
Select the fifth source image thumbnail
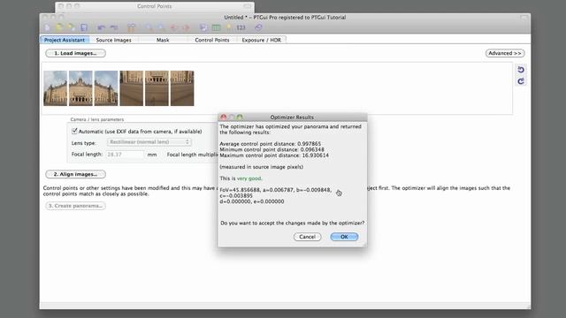tap(157, 88)
